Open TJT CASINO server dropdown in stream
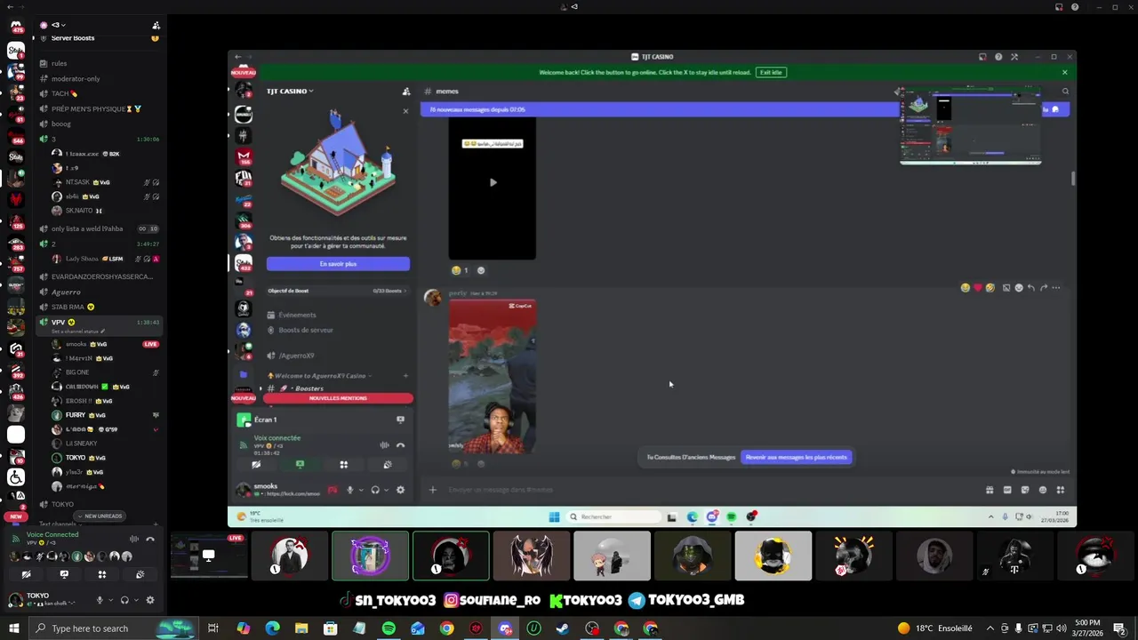 291,91
